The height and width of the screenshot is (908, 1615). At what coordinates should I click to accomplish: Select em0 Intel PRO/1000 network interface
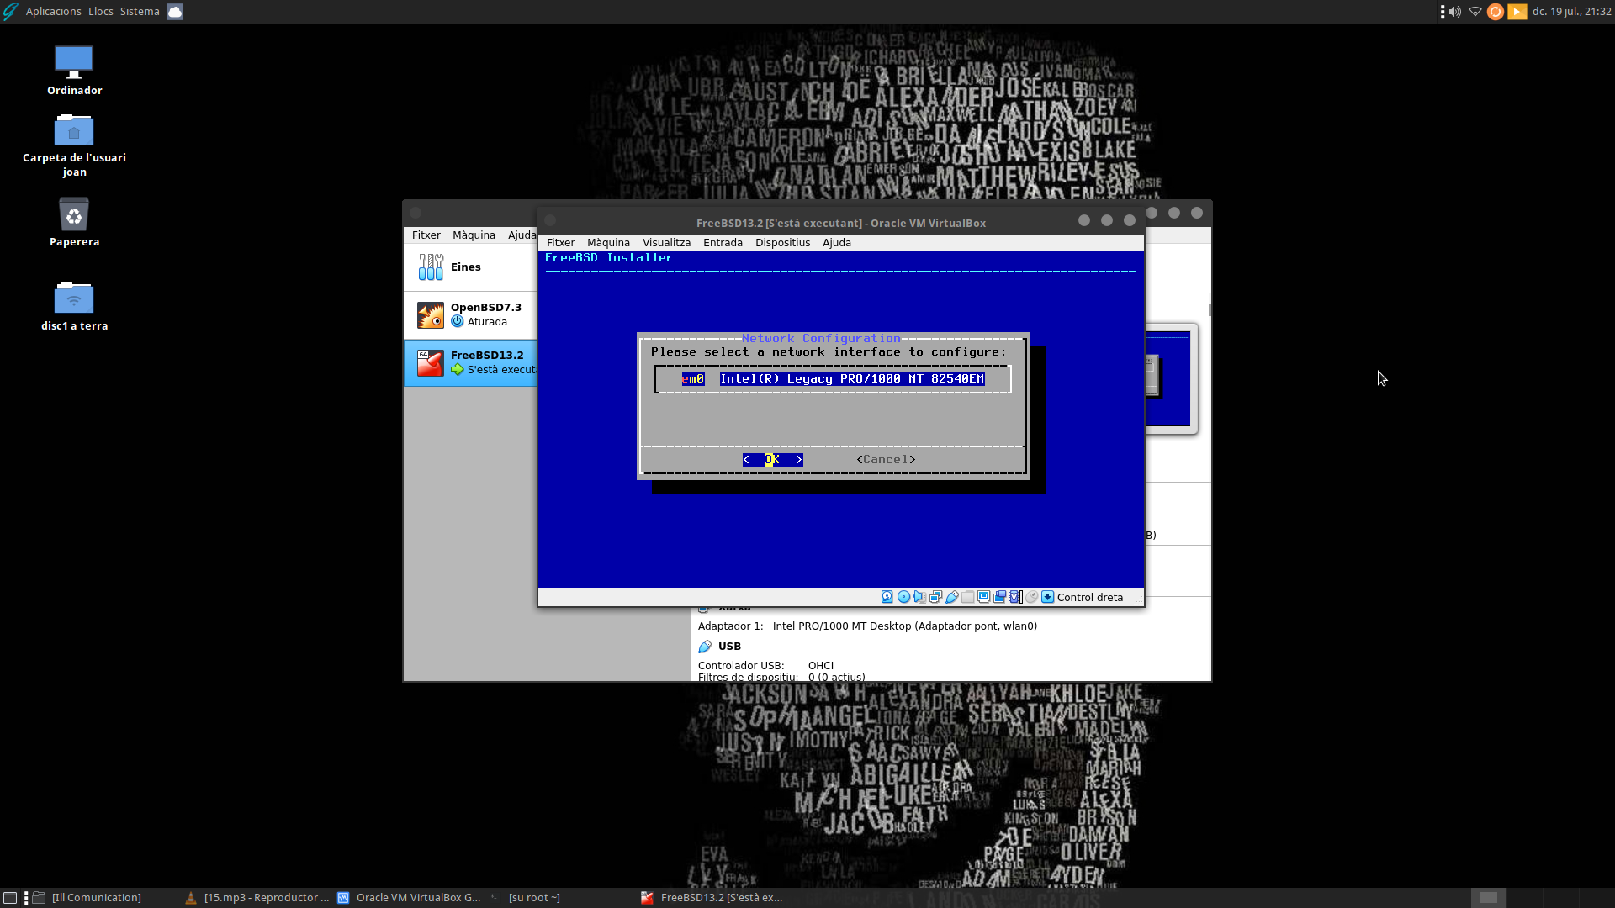(x=833, y=379)
